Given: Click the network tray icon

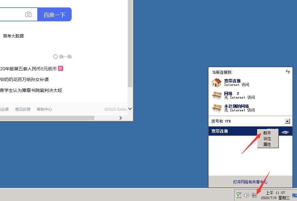Looking at the screenshot, I should 254,195.
